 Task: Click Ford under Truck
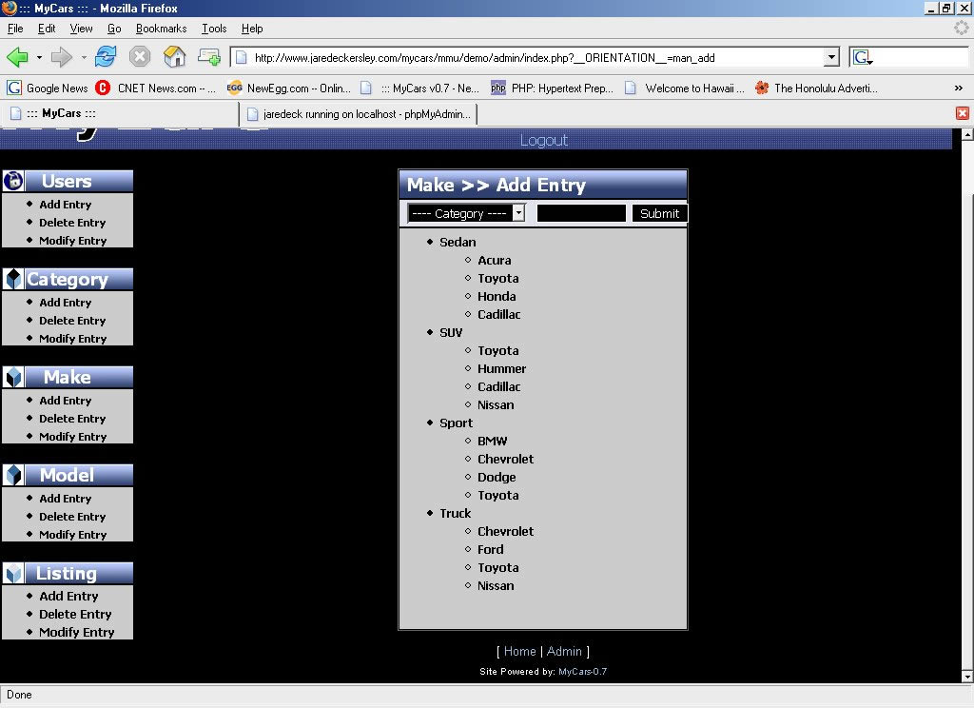tap(490, 549)
